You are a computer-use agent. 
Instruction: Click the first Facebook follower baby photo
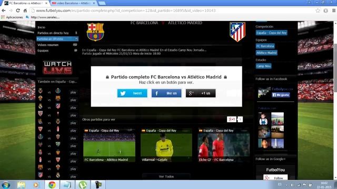[x=264, y=119]
